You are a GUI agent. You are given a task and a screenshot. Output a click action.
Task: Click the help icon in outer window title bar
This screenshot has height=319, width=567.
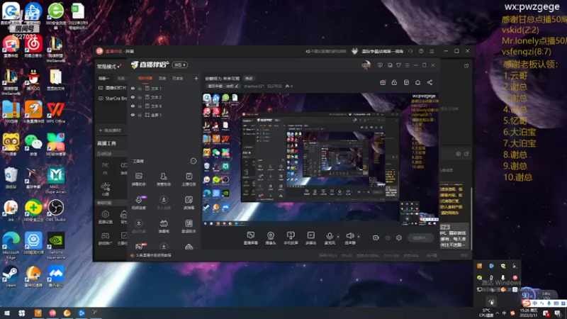point(421,51)
